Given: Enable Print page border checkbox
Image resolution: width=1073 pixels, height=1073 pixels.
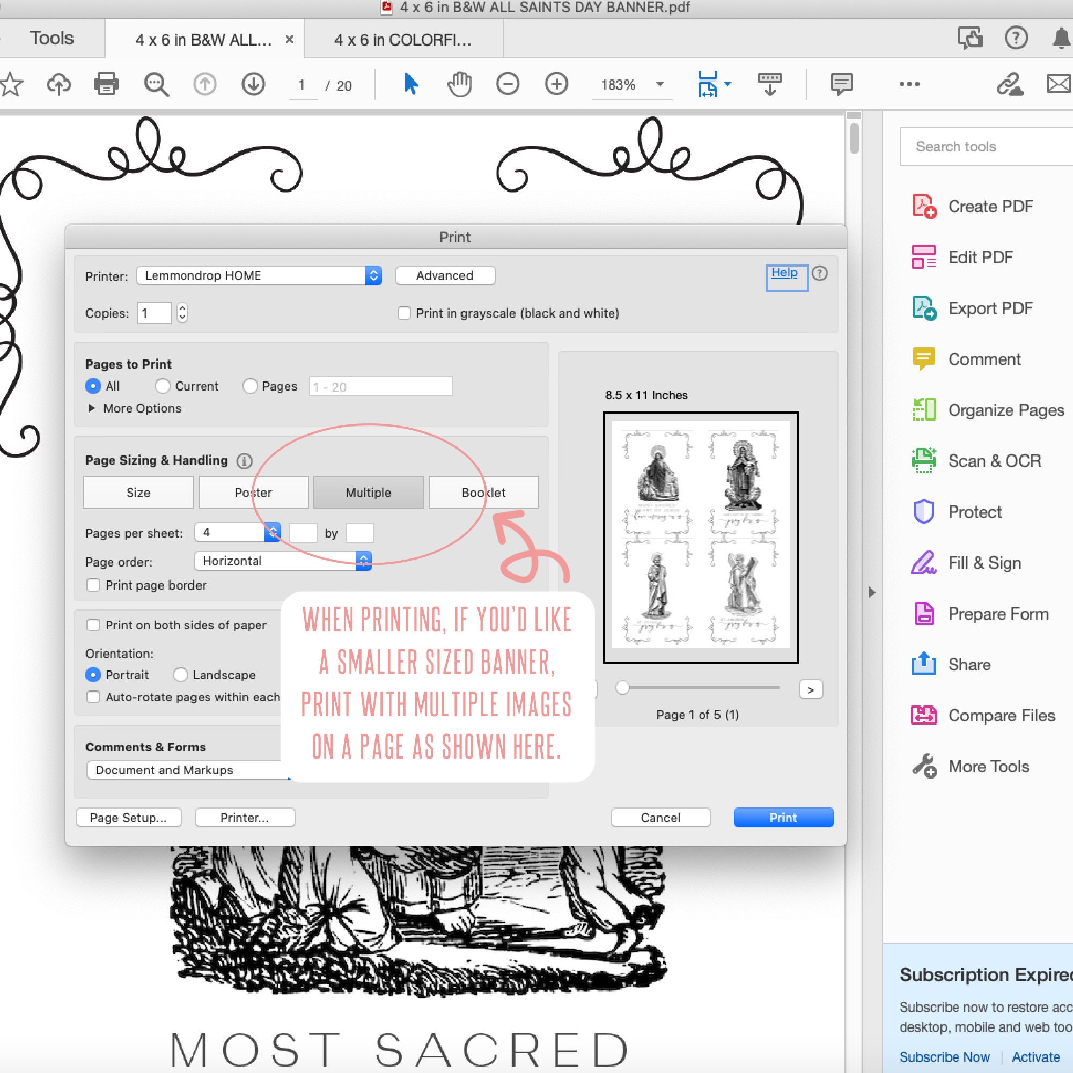Looking at the screenshot, I should pos(93,585).
